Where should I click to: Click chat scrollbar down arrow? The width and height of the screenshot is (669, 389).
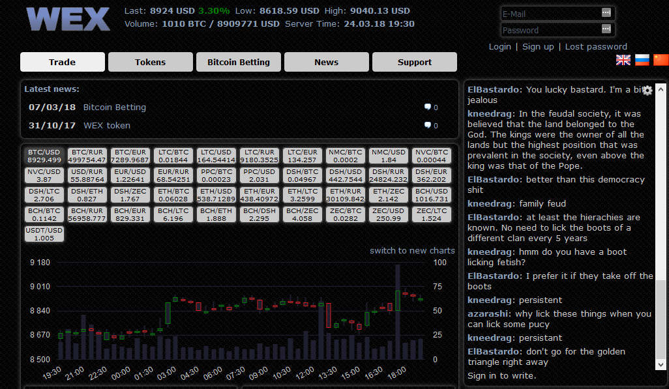pos(661,365)
